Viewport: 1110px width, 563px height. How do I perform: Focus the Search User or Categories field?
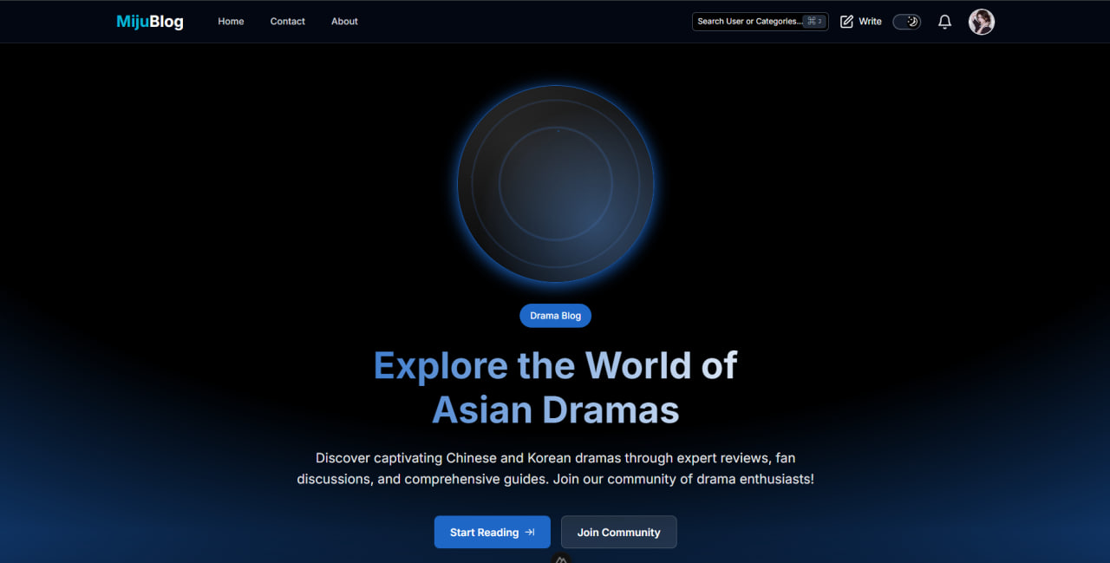pyautogui.click(x=760, y=22)
